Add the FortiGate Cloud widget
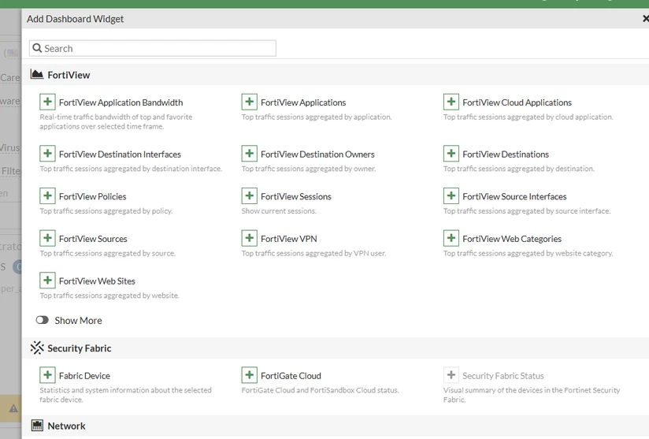This screenshot has width=649, height=439. [249, 375]
